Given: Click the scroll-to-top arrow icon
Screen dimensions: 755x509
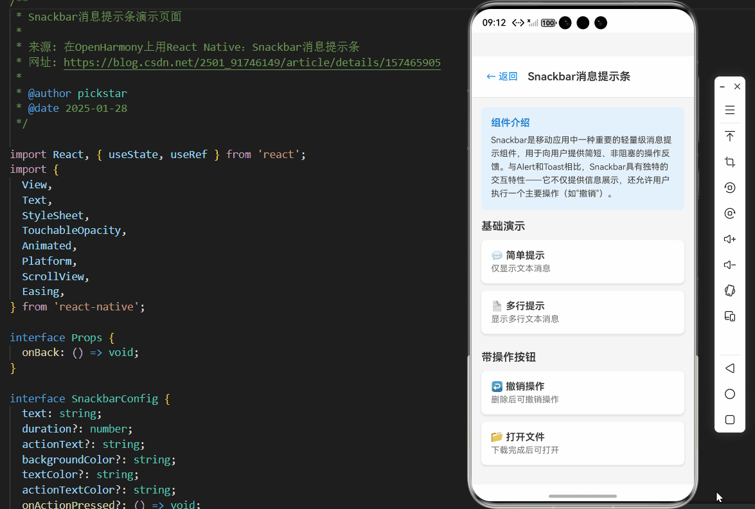Looking at the screenshot, I should pyautogui.click(x=729, y=136).
